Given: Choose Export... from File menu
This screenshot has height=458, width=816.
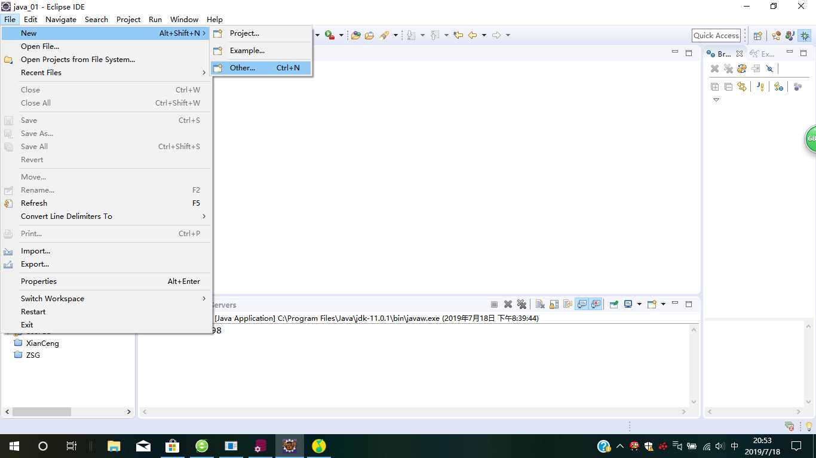Looking at the screenshot, I should point(106,264).
